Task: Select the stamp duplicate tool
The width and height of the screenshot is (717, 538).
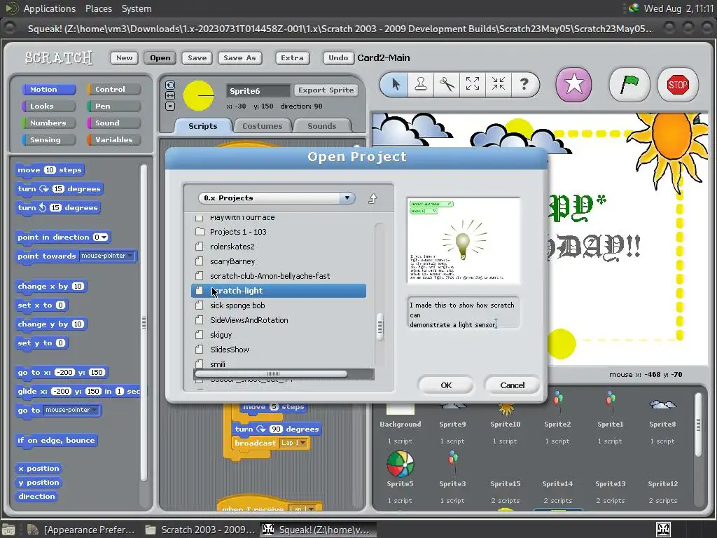Action: [421, 84]
